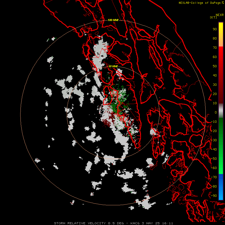This screenshot has width=225, height=225.
Task: Click the -30 value on velocity scale
Action: [214, 140]
